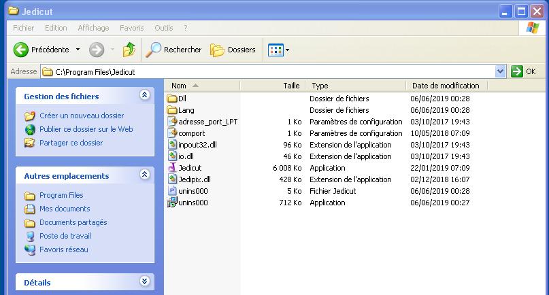Click the green Précédente back arrow
Image resolution: width=549 pixels, height=295 pixels.
(x=21, y=50)
